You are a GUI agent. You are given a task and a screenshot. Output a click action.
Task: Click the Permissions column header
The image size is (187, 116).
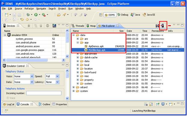[x=158, y=31]
